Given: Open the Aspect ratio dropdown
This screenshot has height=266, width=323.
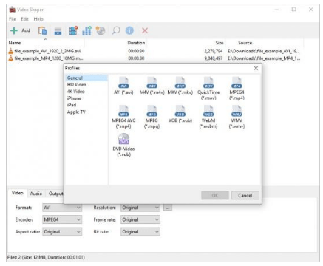Looking at the screenshot, I should point(62,232).
